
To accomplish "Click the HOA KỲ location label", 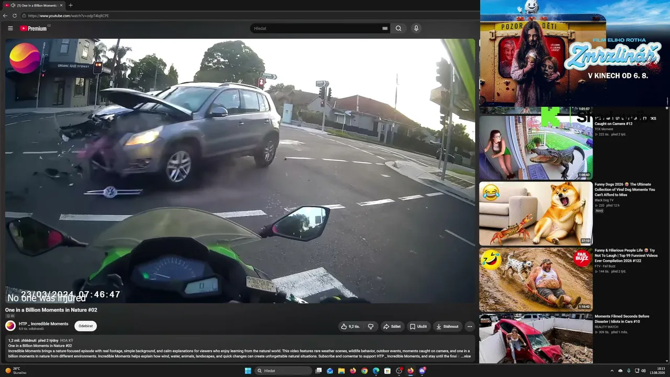I will coord(67,341).
